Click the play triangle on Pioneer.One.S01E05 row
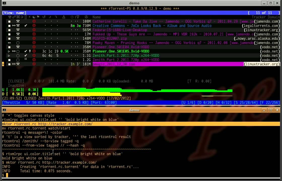 coord(9,51)
